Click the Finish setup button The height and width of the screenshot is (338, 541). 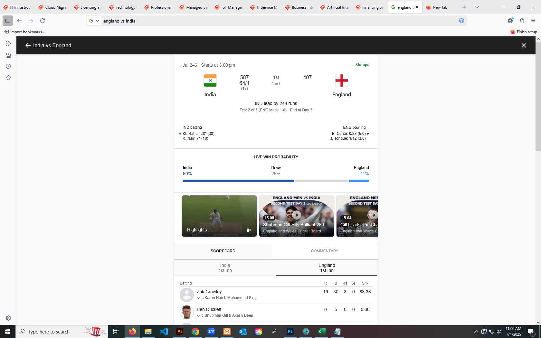(x=524, y=32)
